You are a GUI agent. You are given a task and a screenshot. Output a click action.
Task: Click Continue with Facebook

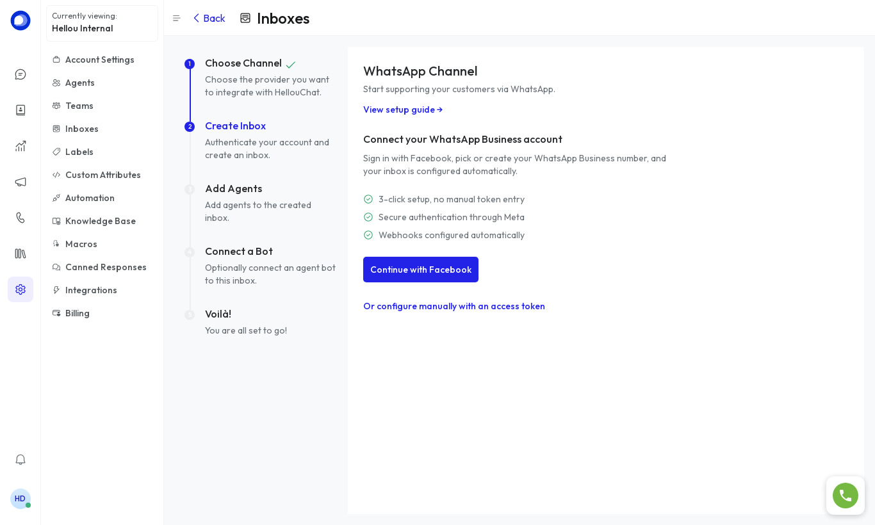click(421, 270)
